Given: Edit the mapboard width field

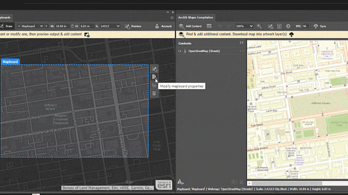Looking at the screenshot, I should click(62, 26).
